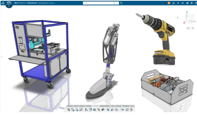
Task: Click the mirror components icon
Action: pos(112,110)
